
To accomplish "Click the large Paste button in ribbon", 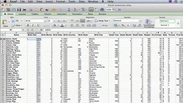I will pyautogui.click(x=5, y=23).
